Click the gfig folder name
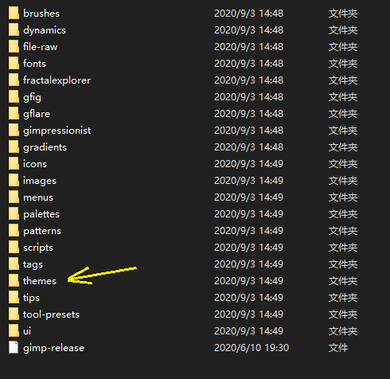 coord(32,97)
